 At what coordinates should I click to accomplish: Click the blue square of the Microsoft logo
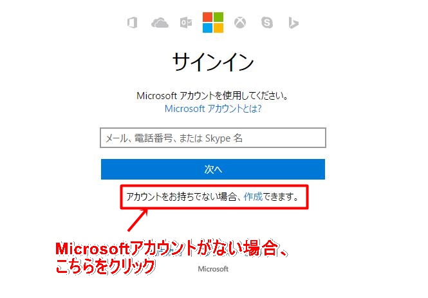[207, 28]
